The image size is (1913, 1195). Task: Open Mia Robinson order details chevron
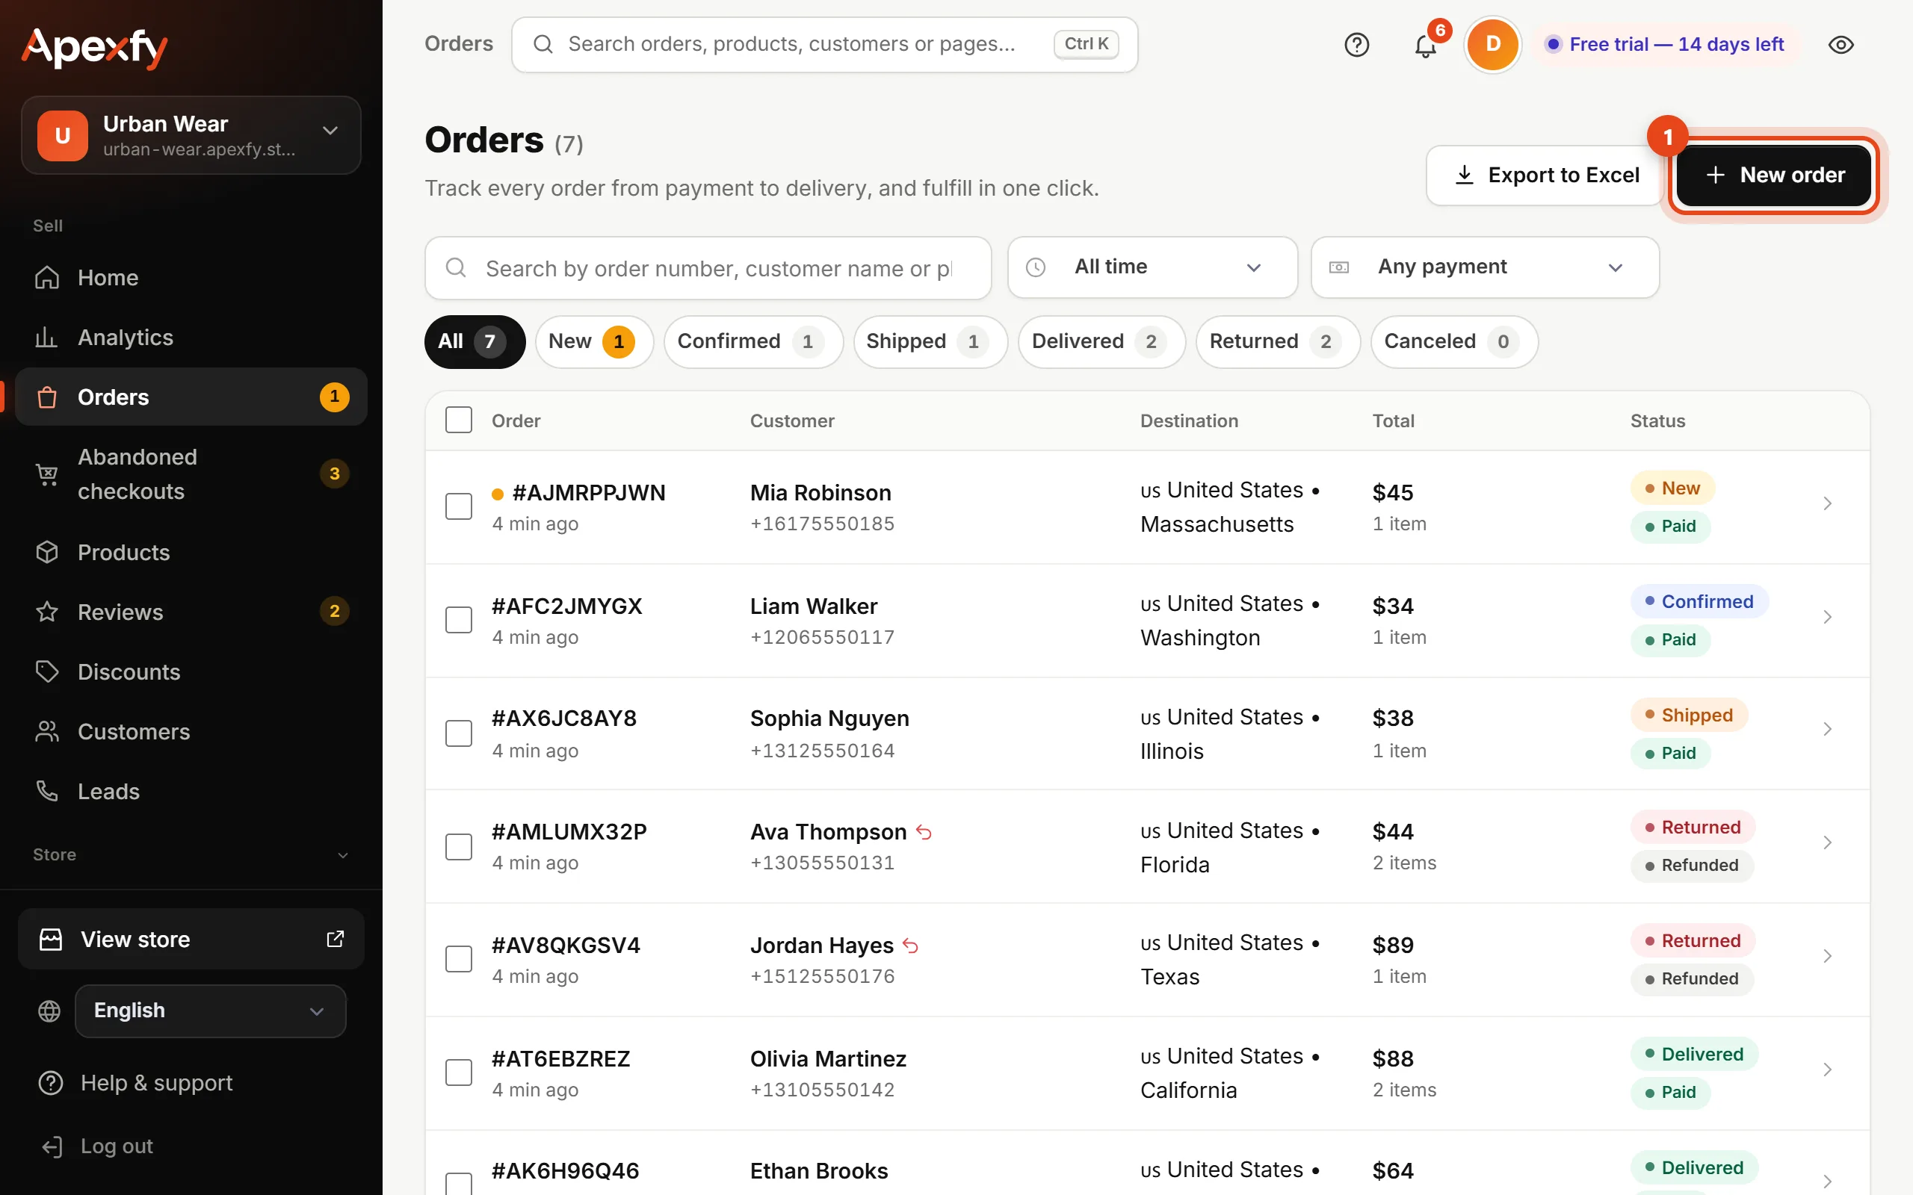pyautogui.click(x=1827, y=503)
